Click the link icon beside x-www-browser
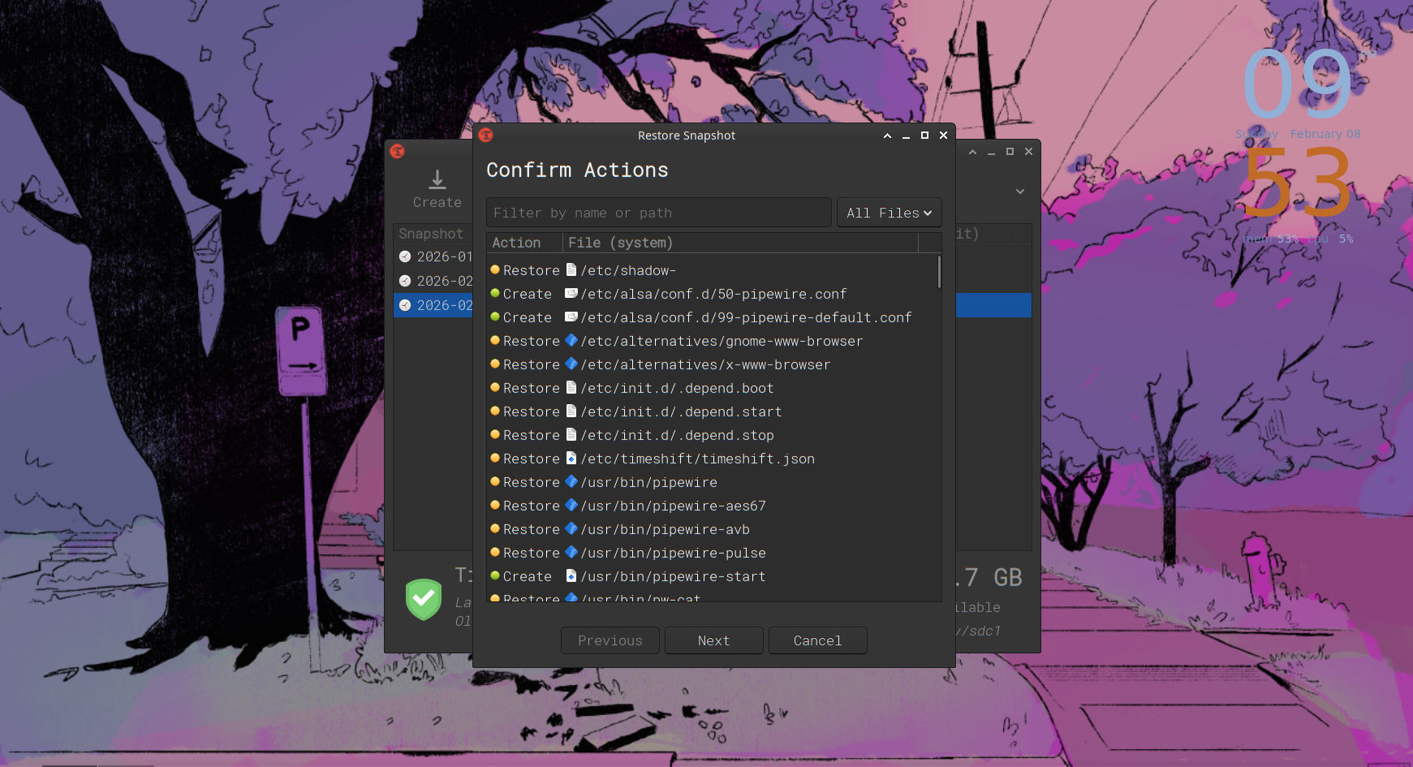1413x767 pixels. tap(571, 364)
